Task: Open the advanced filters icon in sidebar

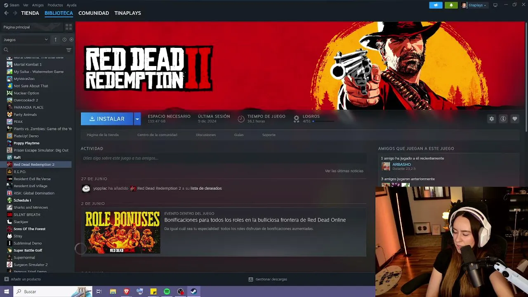Action: (68, 50)
